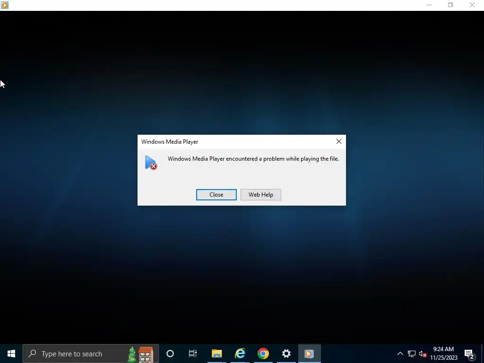Open Settings gear on the taskbar

[286, 354]
